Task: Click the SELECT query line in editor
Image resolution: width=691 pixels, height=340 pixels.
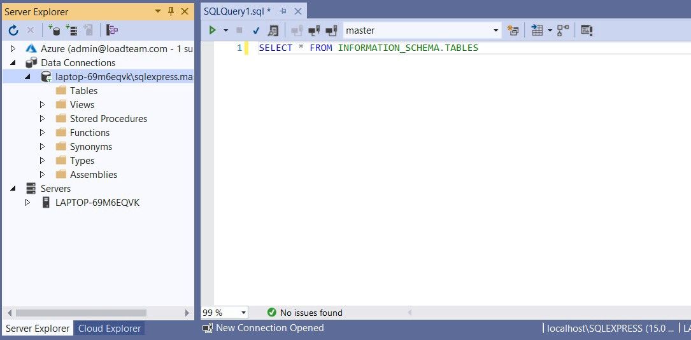Action: click(368, 48)
